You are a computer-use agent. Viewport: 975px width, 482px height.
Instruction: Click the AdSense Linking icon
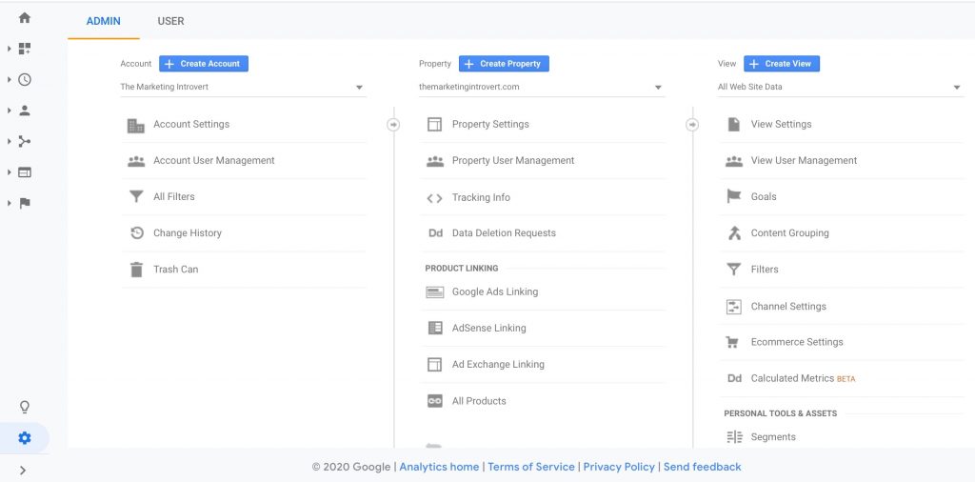[434, 328]
